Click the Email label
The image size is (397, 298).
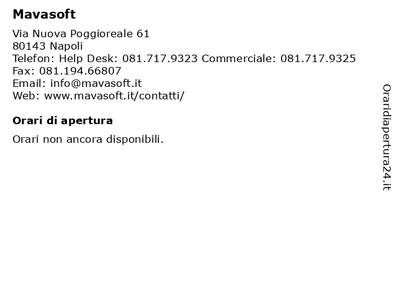pyautogui.click(x=29, y=83)
